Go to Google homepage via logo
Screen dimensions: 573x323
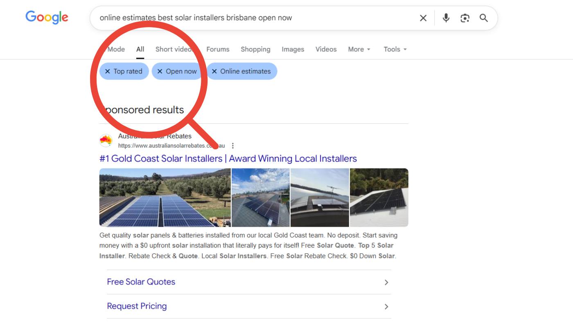(47, 17)
